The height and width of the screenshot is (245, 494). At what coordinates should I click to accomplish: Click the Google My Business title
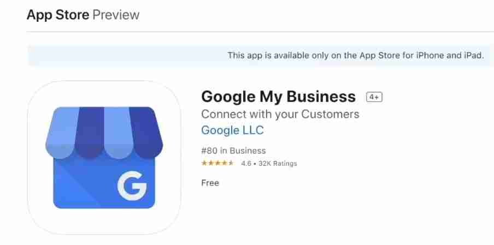[x=279, y=97]
